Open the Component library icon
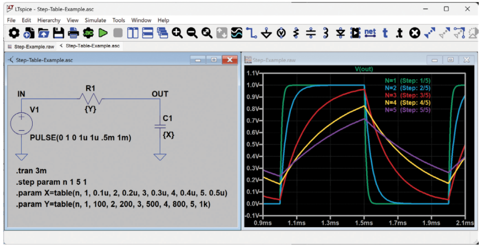 pyautogui.click(x=355, y=33)
